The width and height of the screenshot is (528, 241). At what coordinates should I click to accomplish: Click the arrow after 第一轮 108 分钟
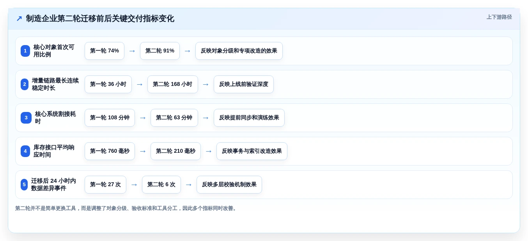(x=143, y=118)
